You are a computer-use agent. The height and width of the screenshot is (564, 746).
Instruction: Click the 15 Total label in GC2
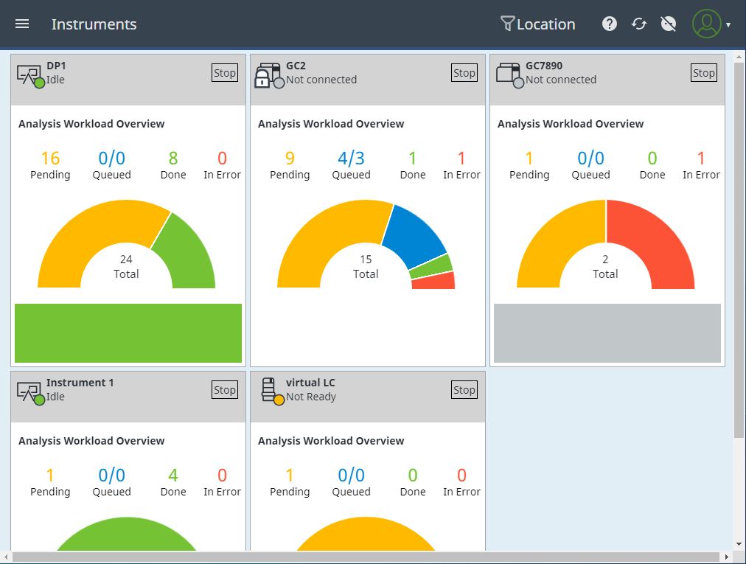[366, 267]
